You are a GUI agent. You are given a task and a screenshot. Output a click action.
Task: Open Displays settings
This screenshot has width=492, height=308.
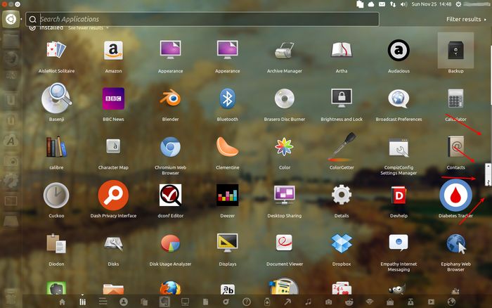click(228, 243)
